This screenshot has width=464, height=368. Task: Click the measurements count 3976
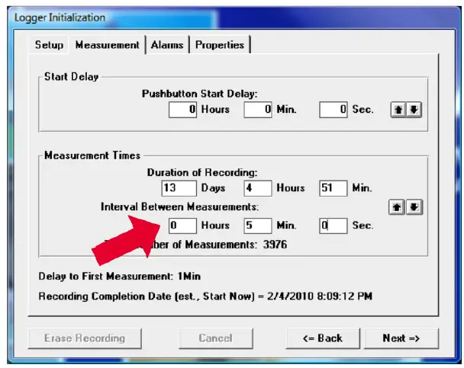click(275, 245)
